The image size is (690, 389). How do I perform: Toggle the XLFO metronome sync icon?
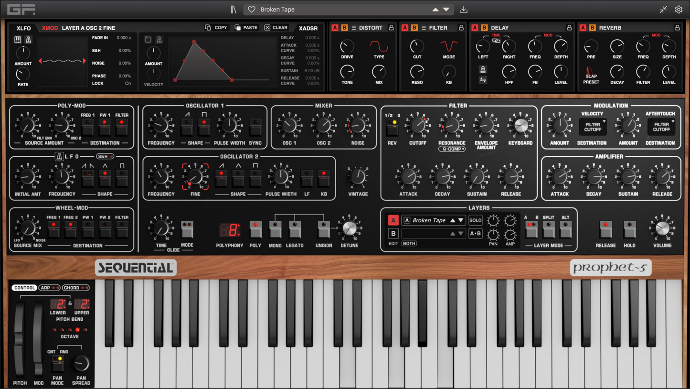click(x=28, y=40)
